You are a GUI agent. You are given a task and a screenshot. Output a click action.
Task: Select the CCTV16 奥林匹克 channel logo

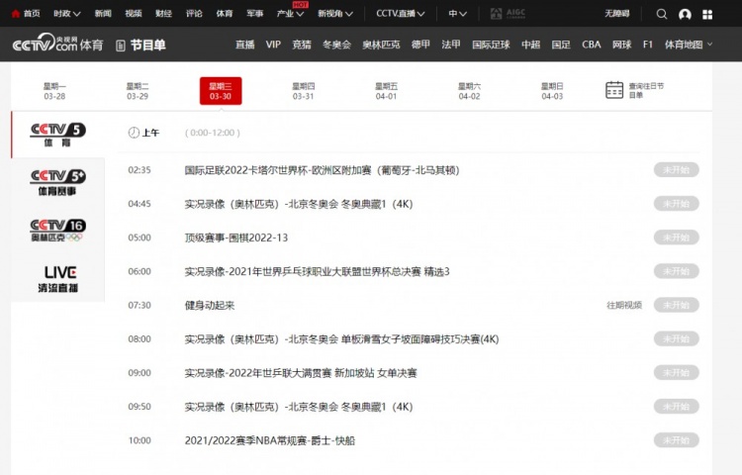click(x=57, y=231)
